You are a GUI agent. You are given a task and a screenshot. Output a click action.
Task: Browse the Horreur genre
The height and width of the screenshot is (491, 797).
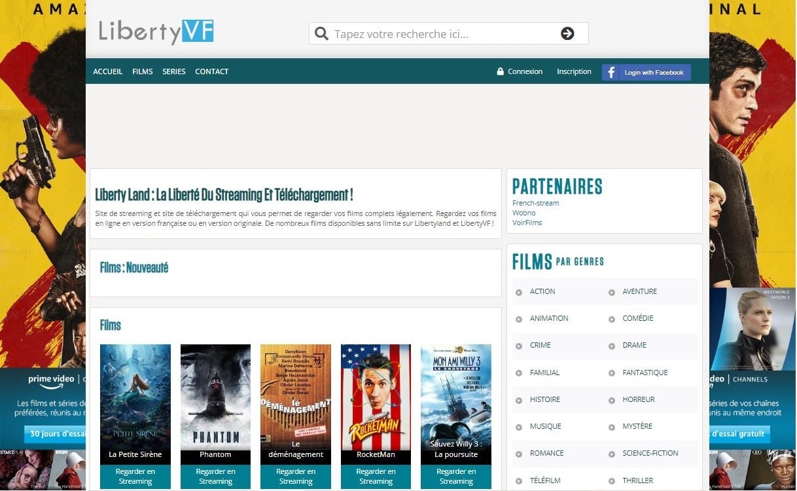coord(639,399)
